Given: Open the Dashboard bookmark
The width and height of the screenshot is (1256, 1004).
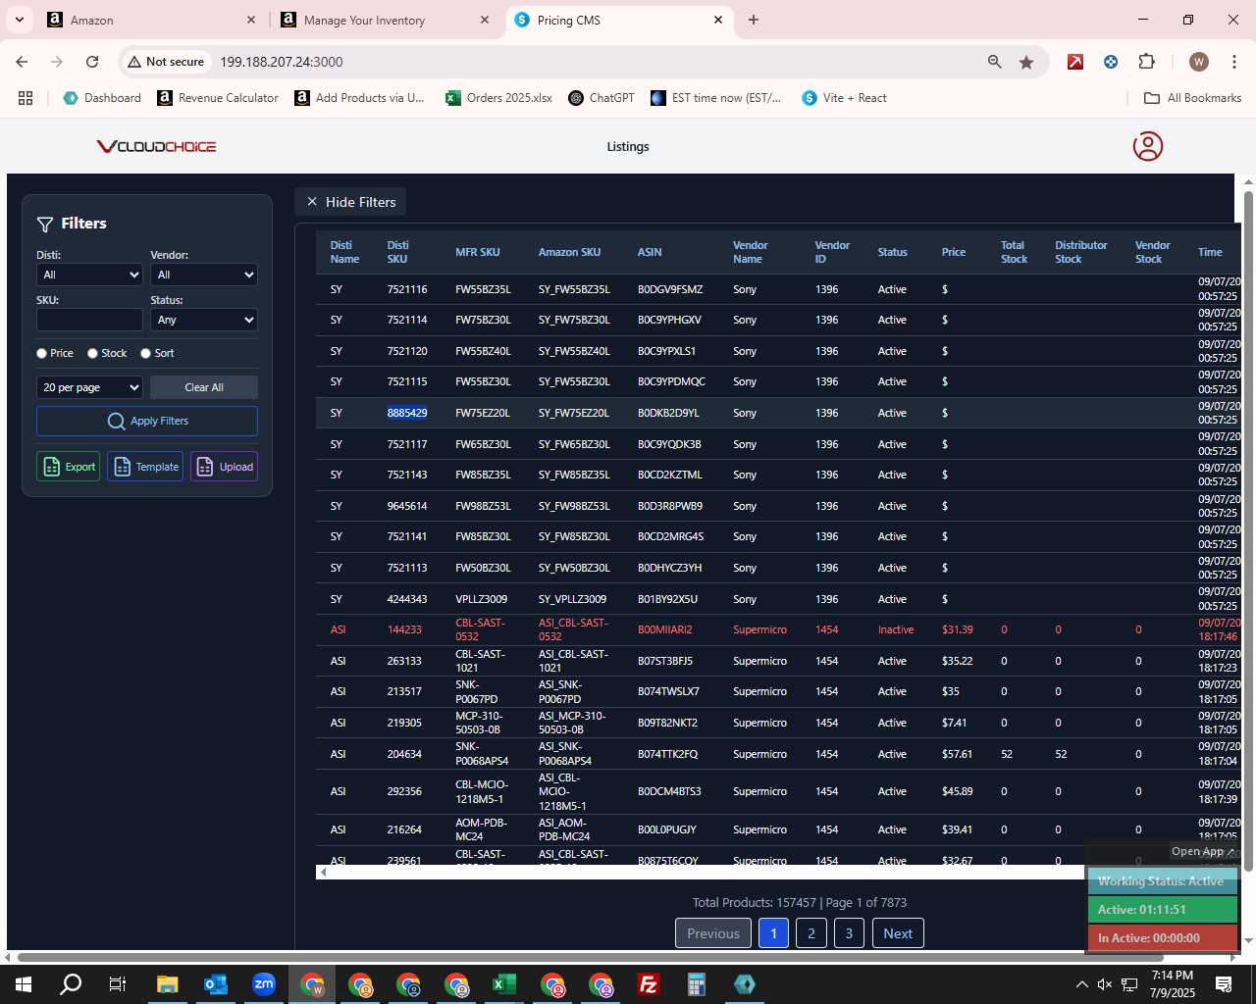Looking at the screenshot, I should point(102,98).
